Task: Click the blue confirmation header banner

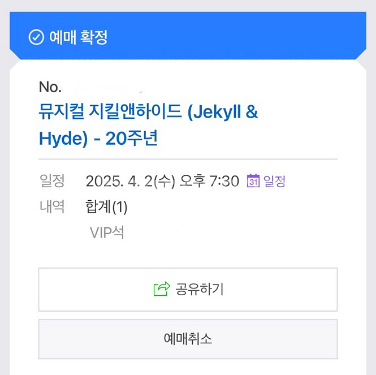Action: pyautogui.click(x=188, y=36)
